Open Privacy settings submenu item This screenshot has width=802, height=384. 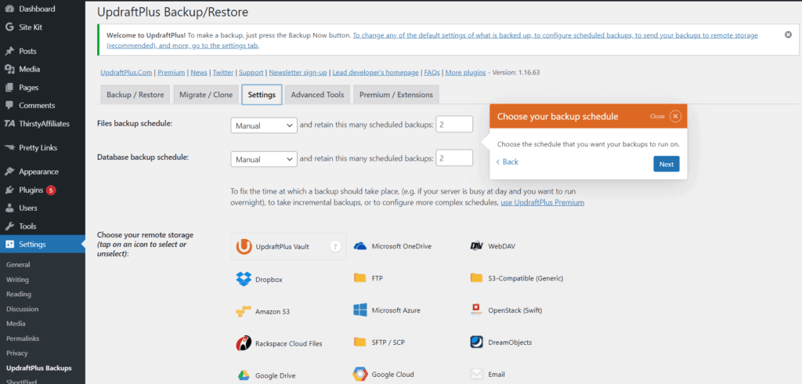tap(17, 353)
